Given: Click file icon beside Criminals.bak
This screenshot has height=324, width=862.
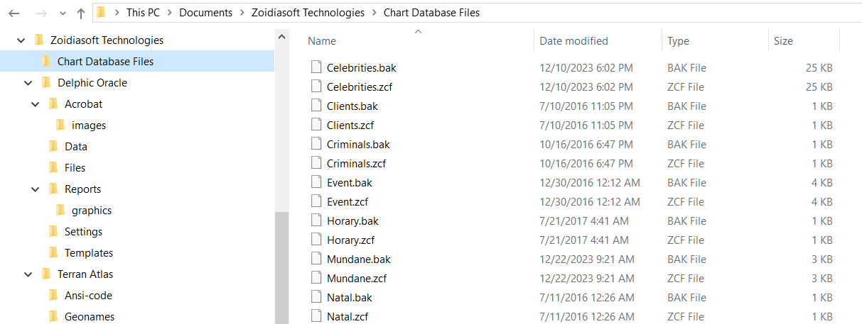Looking at the screenshot, I should [316, 144].
